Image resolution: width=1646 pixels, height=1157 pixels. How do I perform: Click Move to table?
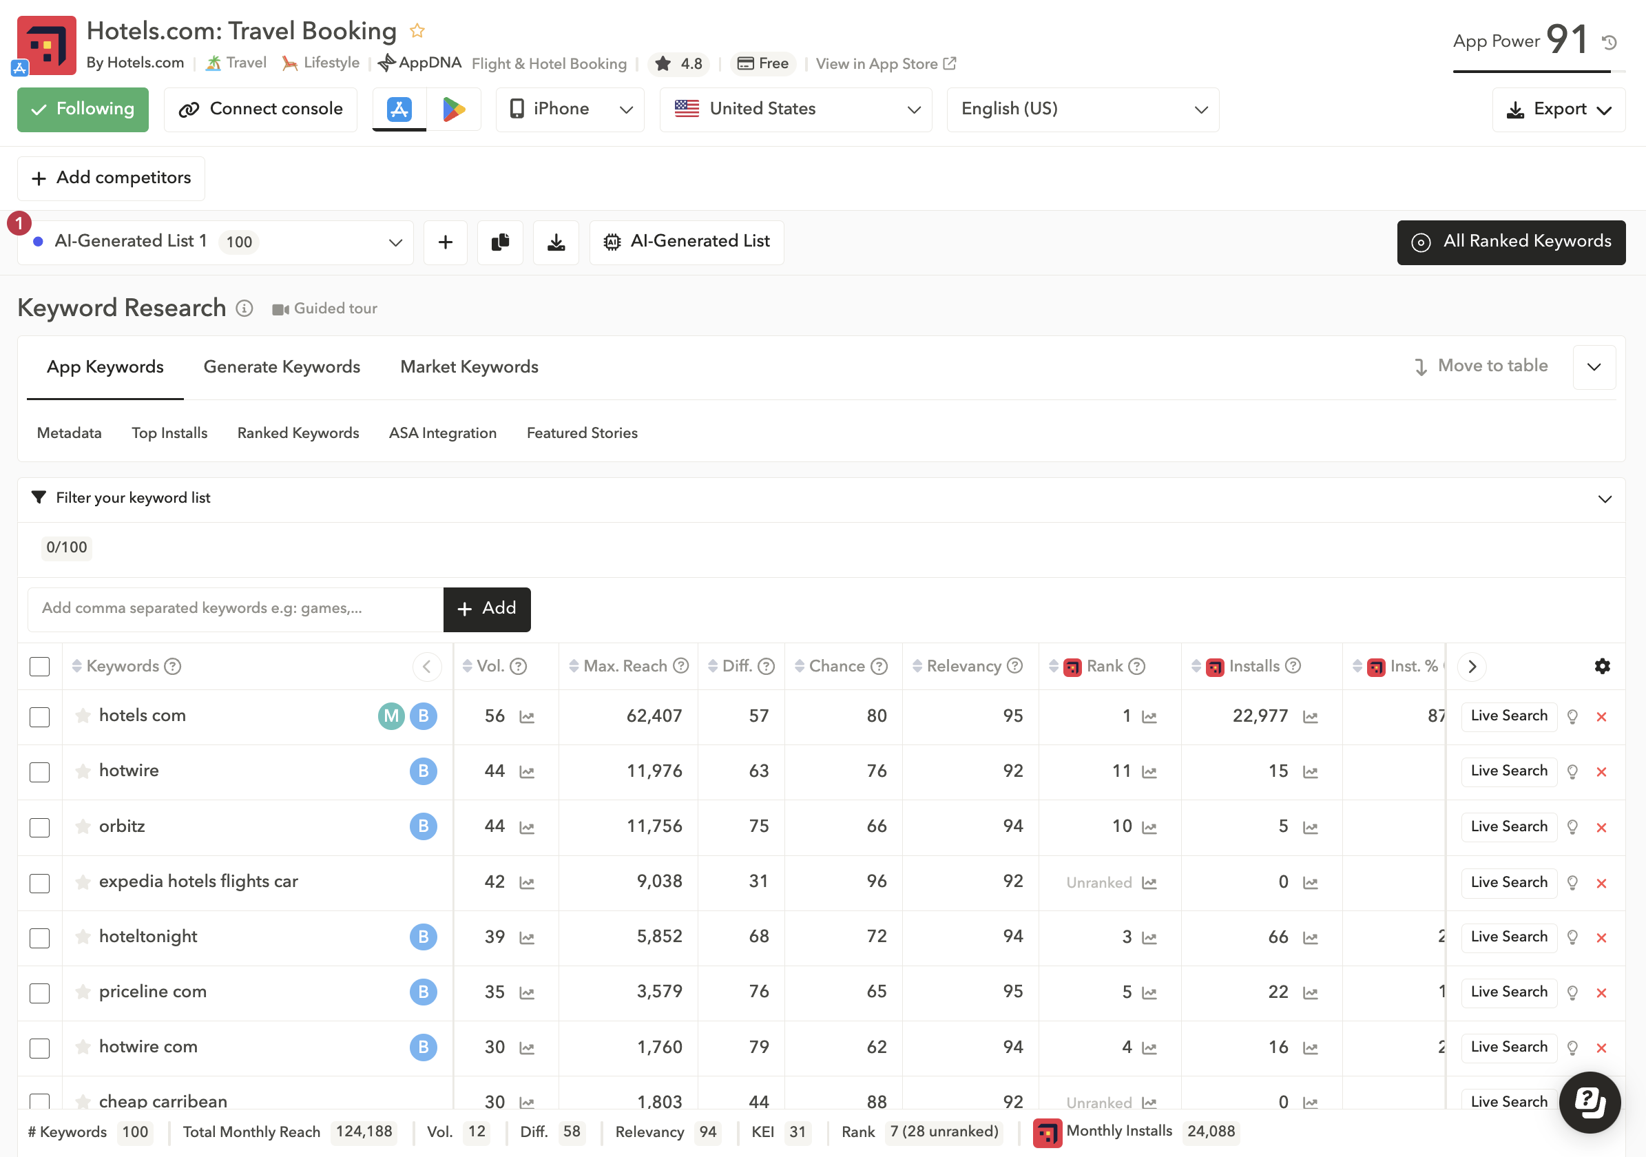tap(1481, 366)
